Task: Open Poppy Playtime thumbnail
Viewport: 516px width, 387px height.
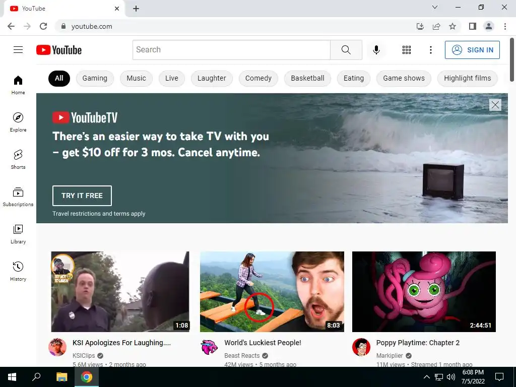Action: coord(424,292)
